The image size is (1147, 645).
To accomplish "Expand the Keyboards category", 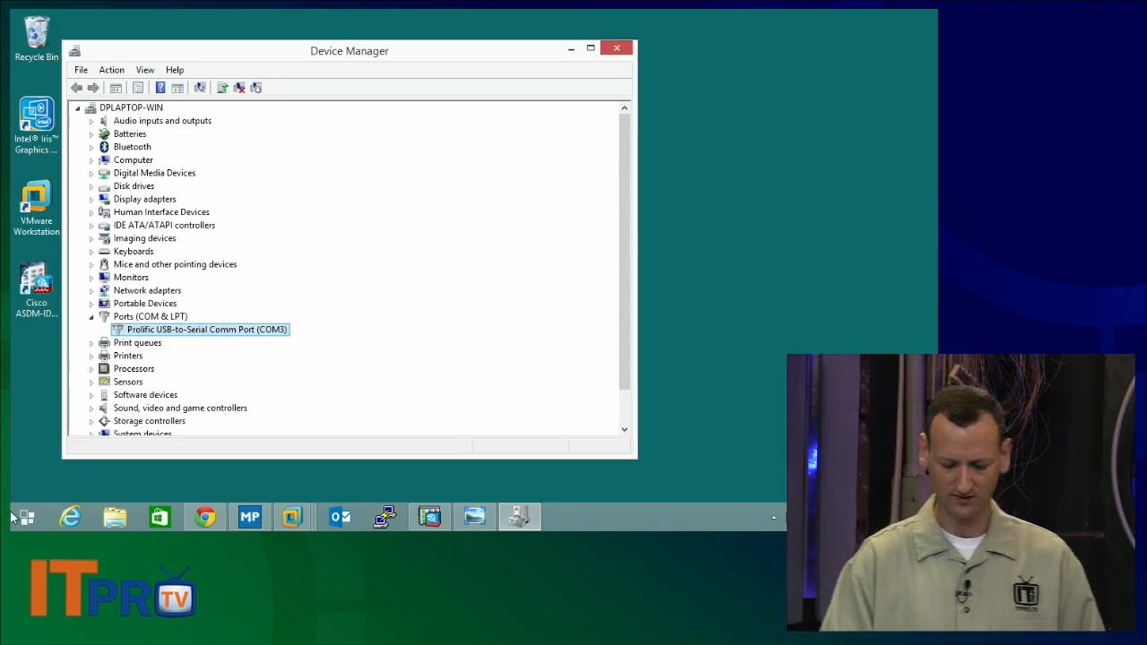I will (91, 252).
